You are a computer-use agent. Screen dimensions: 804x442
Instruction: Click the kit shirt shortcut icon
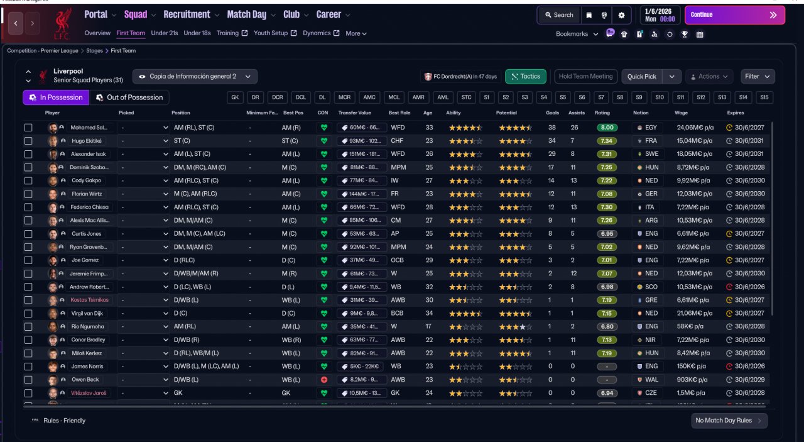click(624, 35)
